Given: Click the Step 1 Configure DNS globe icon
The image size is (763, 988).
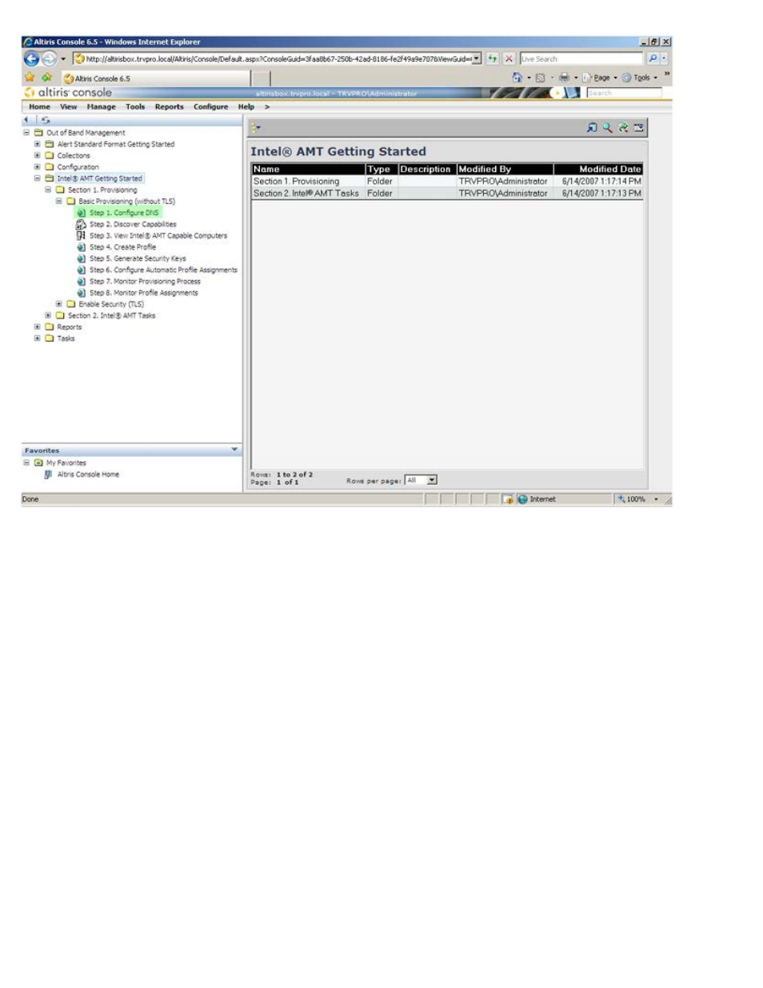Looking at the screenshot, I should 81,213.
